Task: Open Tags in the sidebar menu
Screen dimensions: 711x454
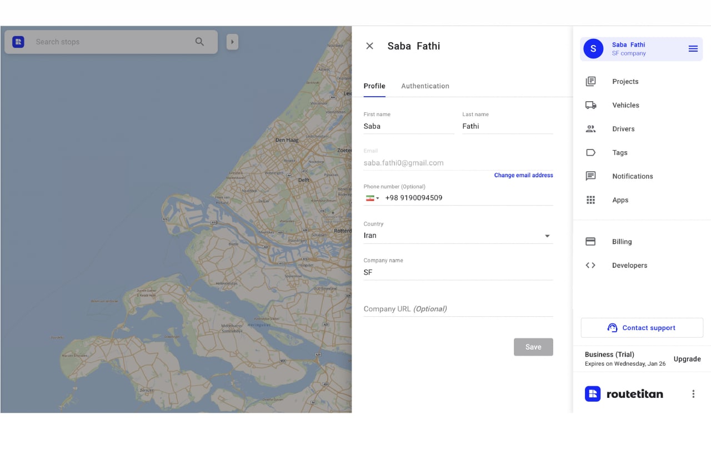Action: (x=620, y=153)
